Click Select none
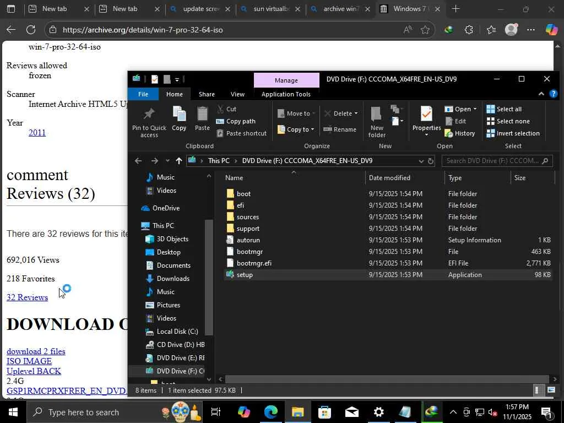564x423 pixels. [508, 121]
